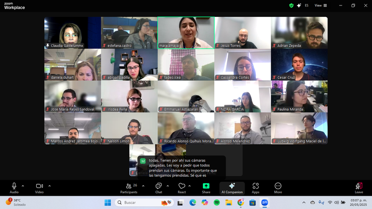Click the AI sparkle icon in title bar
Screen dimensions: 372x209
299,5
